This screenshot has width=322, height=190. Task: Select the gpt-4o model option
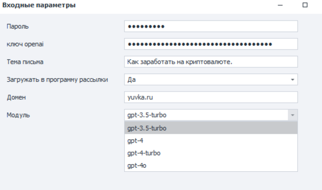[x=210, y=165]
